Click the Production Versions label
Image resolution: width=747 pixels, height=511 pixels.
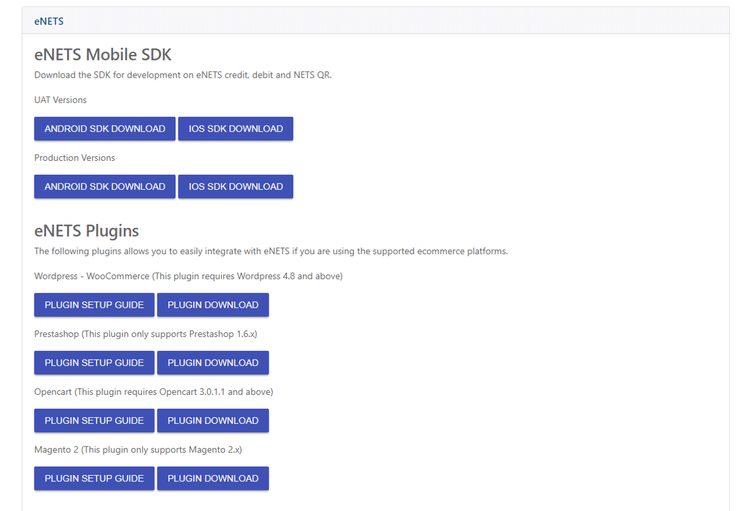(x=75, y=158)
